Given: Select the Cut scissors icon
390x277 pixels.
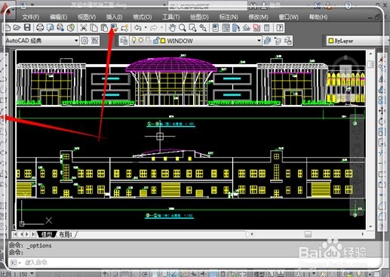Looking at the screenshot, I should click(x=84, y=27).
